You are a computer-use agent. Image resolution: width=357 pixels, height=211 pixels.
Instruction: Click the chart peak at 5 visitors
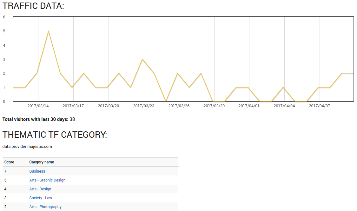click(x=48, y=31)
